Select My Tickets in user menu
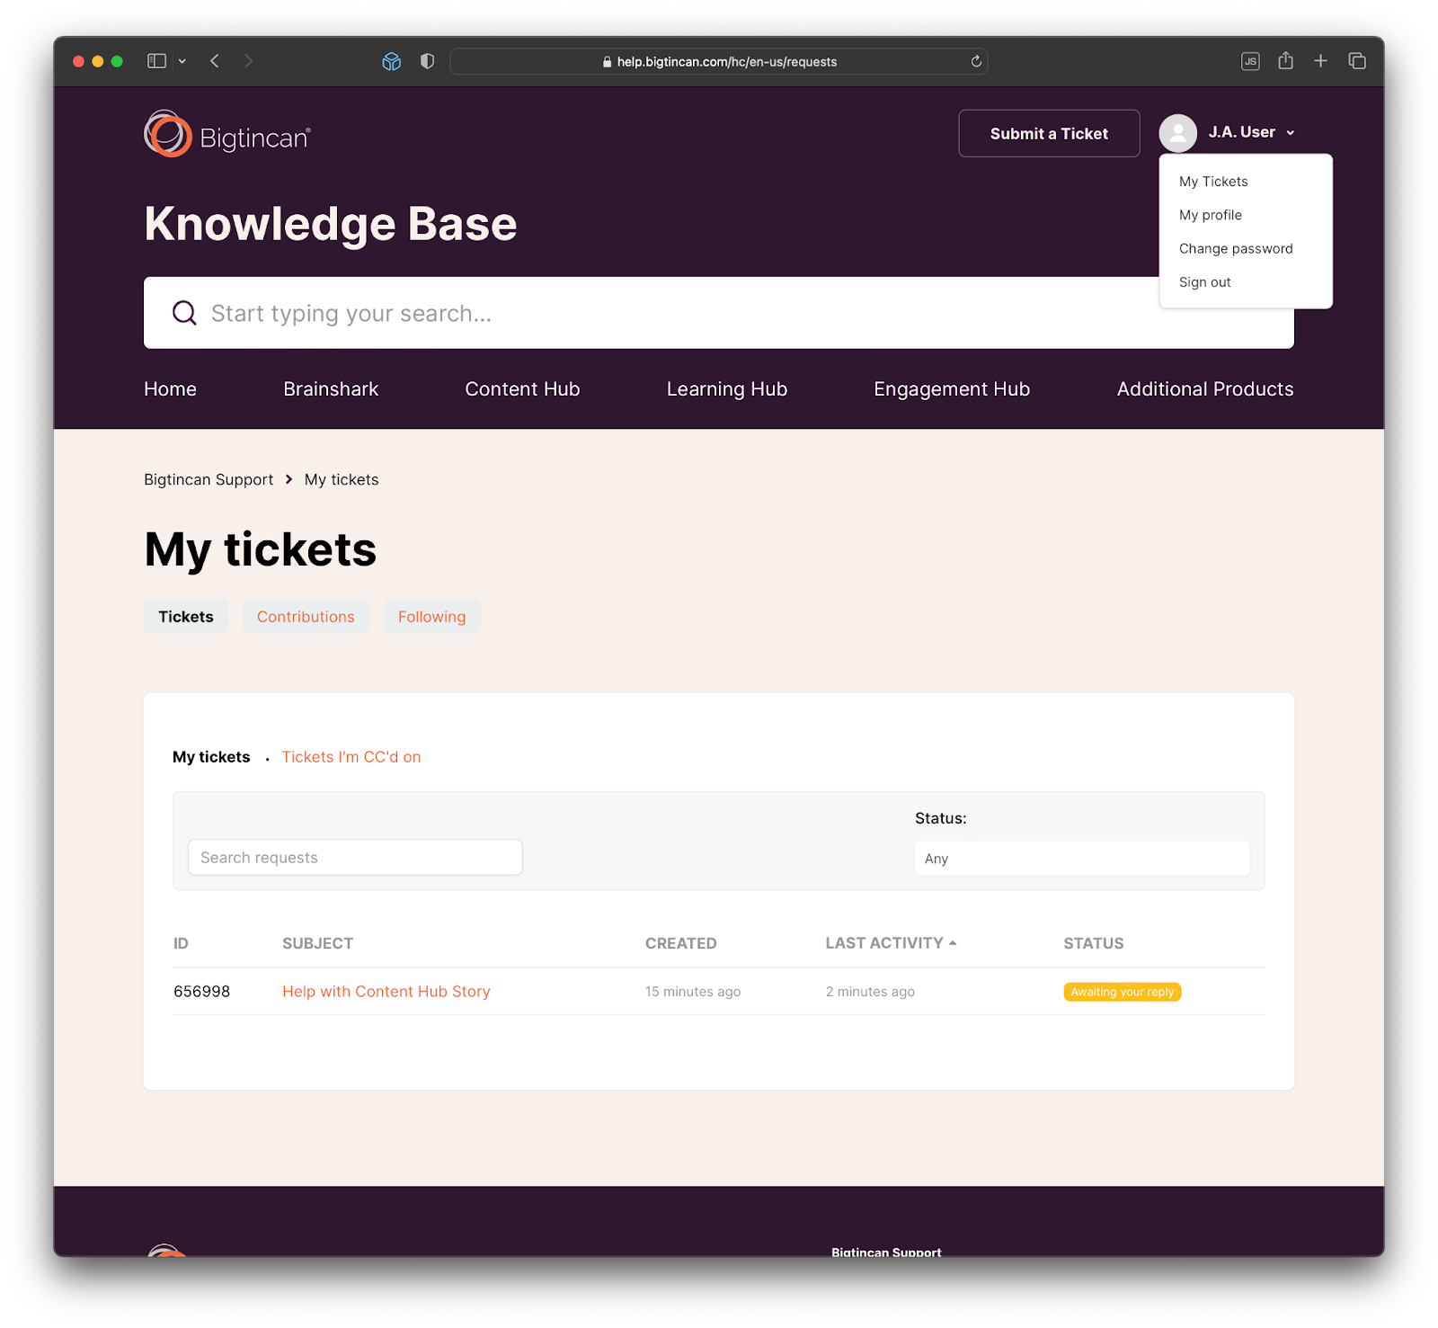Screen dimensions: 1438x1328 pos(1213,182)
